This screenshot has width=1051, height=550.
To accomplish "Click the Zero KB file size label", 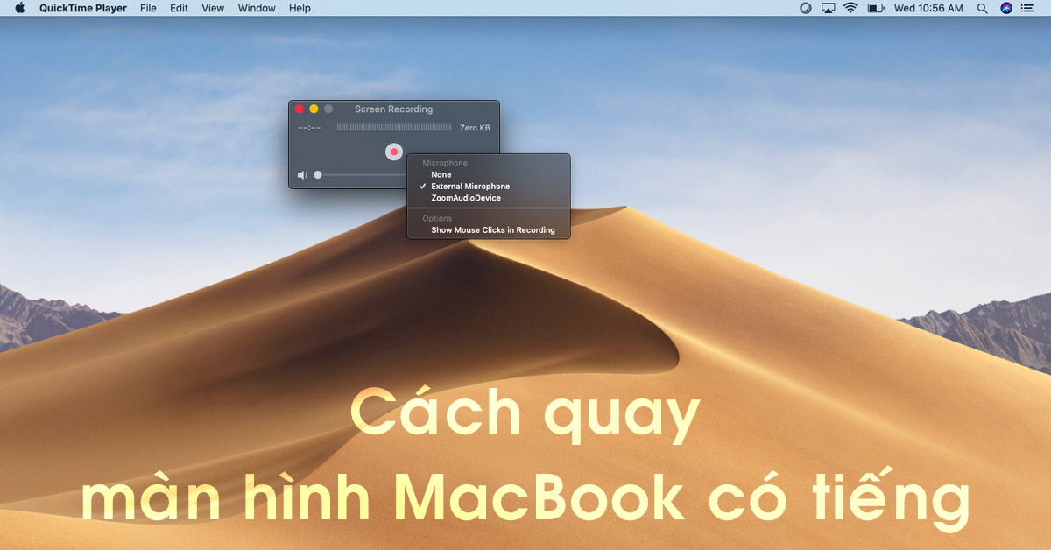I will (x=475, y=128).
